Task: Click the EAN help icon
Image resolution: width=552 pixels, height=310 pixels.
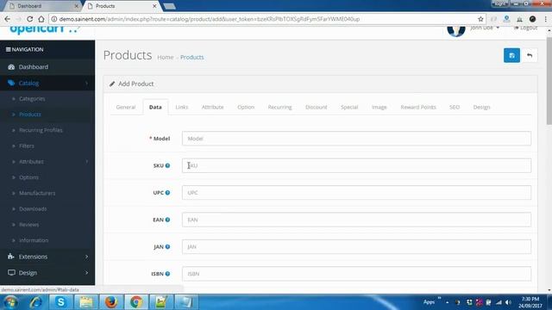Action: [x=167, y=220]
